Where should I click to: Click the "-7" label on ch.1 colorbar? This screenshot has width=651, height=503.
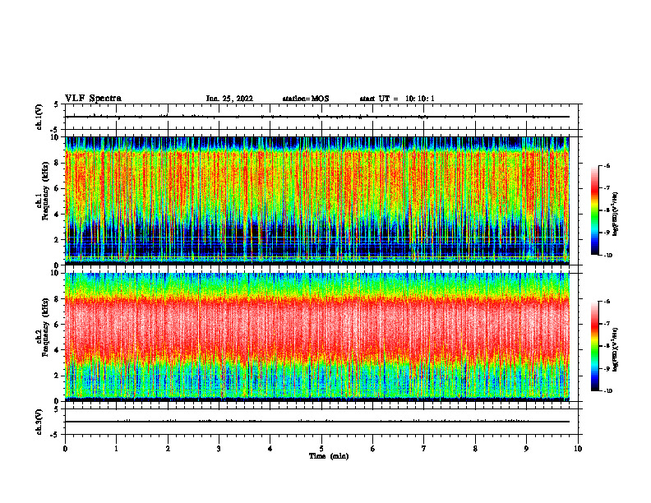607,188
